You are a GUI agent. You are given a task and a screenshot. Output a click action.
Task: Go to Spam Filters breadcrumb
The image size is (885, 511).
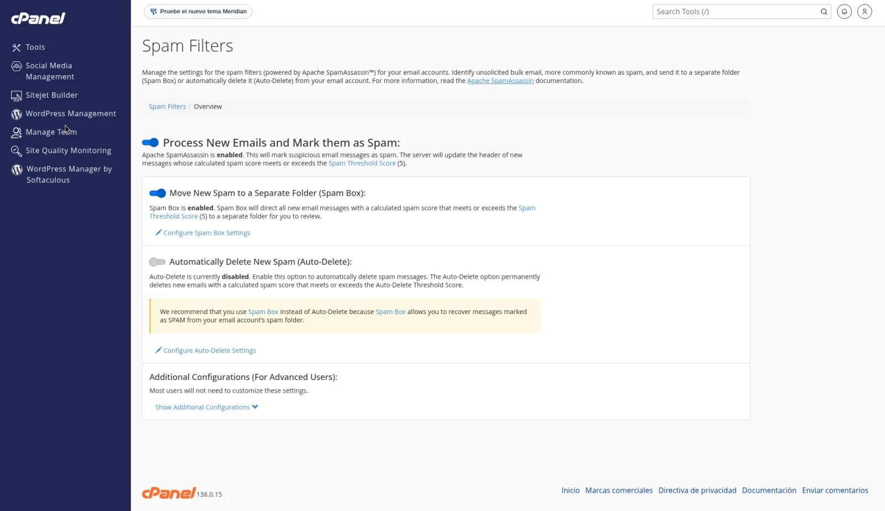(x=167, y=107)
